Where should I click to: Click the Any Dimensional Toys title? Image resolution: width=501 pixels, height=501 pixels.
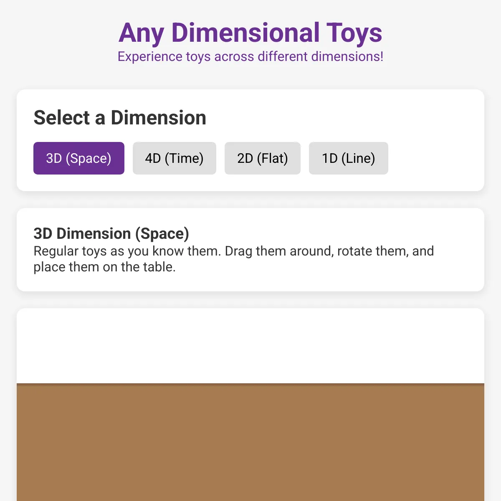(250, 33)
